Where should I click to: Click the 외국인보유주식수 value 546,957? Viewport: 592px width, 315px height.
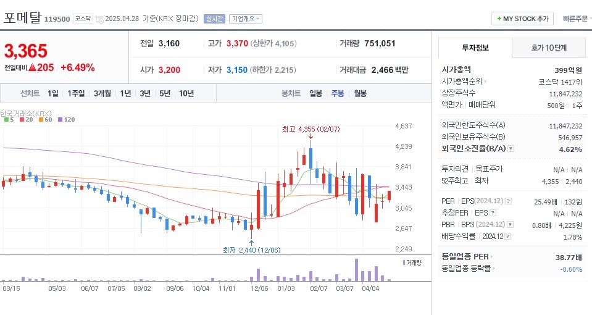click(x=570, y=138)
